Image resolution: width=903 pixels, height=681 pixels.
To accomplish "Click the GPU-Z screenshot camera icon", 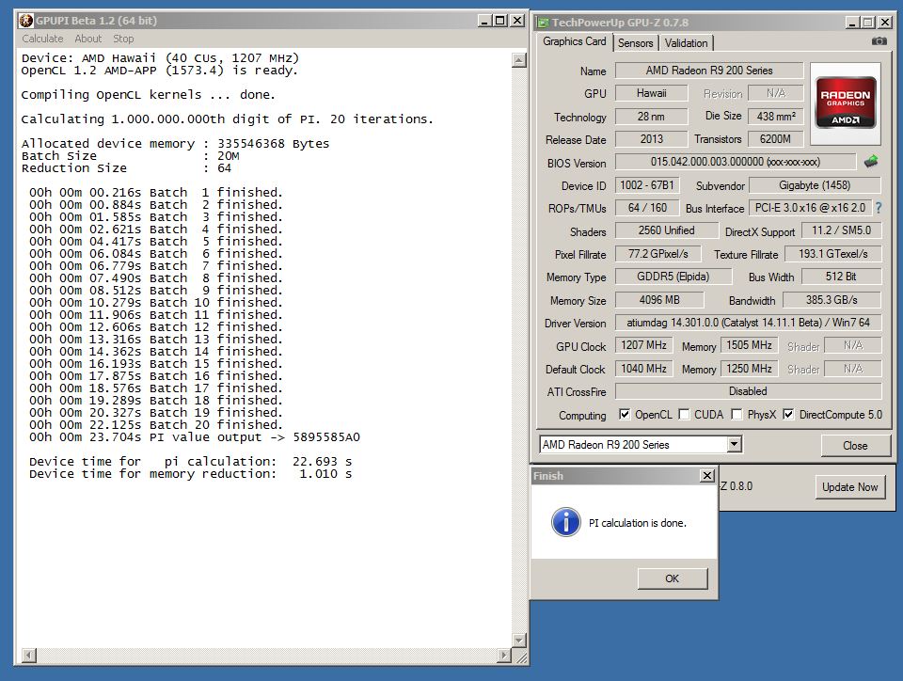I will click(879, 41).
